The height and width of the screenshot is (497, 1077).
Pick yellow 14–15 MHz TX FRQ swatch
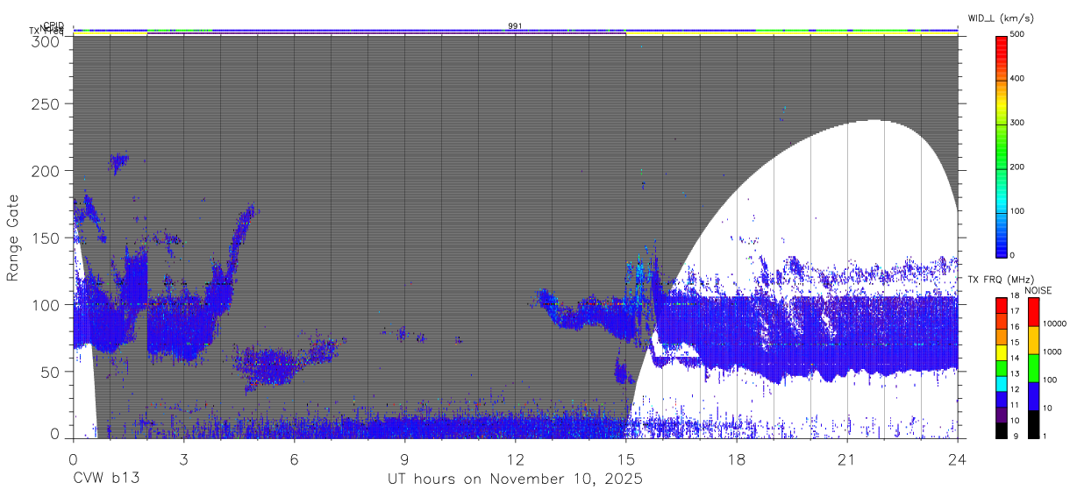pos(1001,351)
